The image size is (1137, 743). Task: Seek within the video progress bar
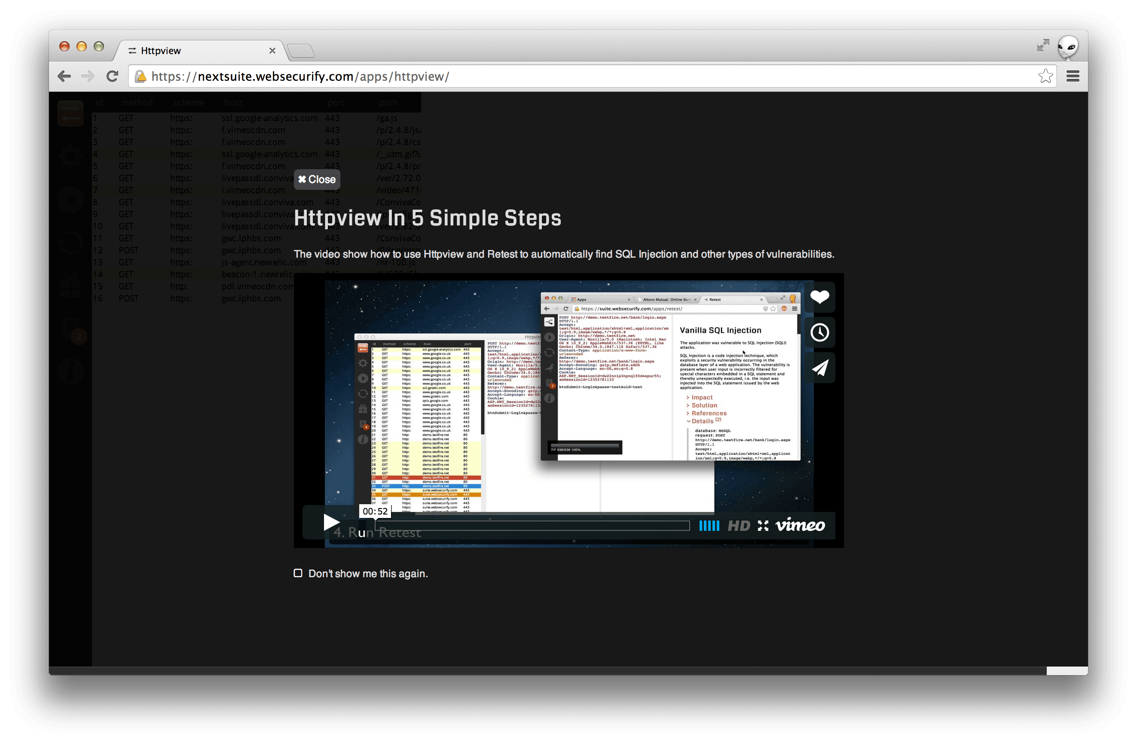click(x=532, y=526)
